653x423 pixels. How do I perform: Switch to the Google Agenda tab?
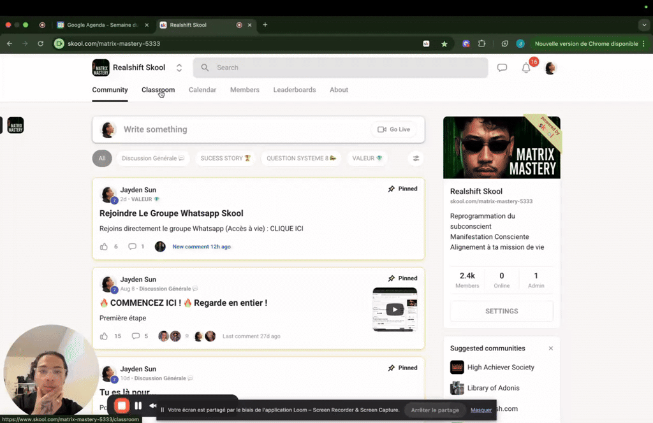coord(103,25)
